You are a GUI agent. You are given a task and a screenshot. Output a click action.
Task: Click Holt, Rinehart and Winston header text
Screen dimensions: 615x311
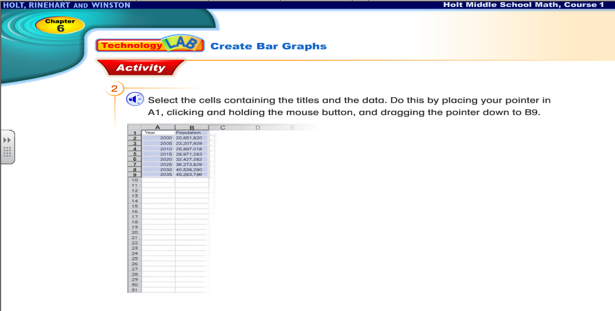tap(65, 5)
